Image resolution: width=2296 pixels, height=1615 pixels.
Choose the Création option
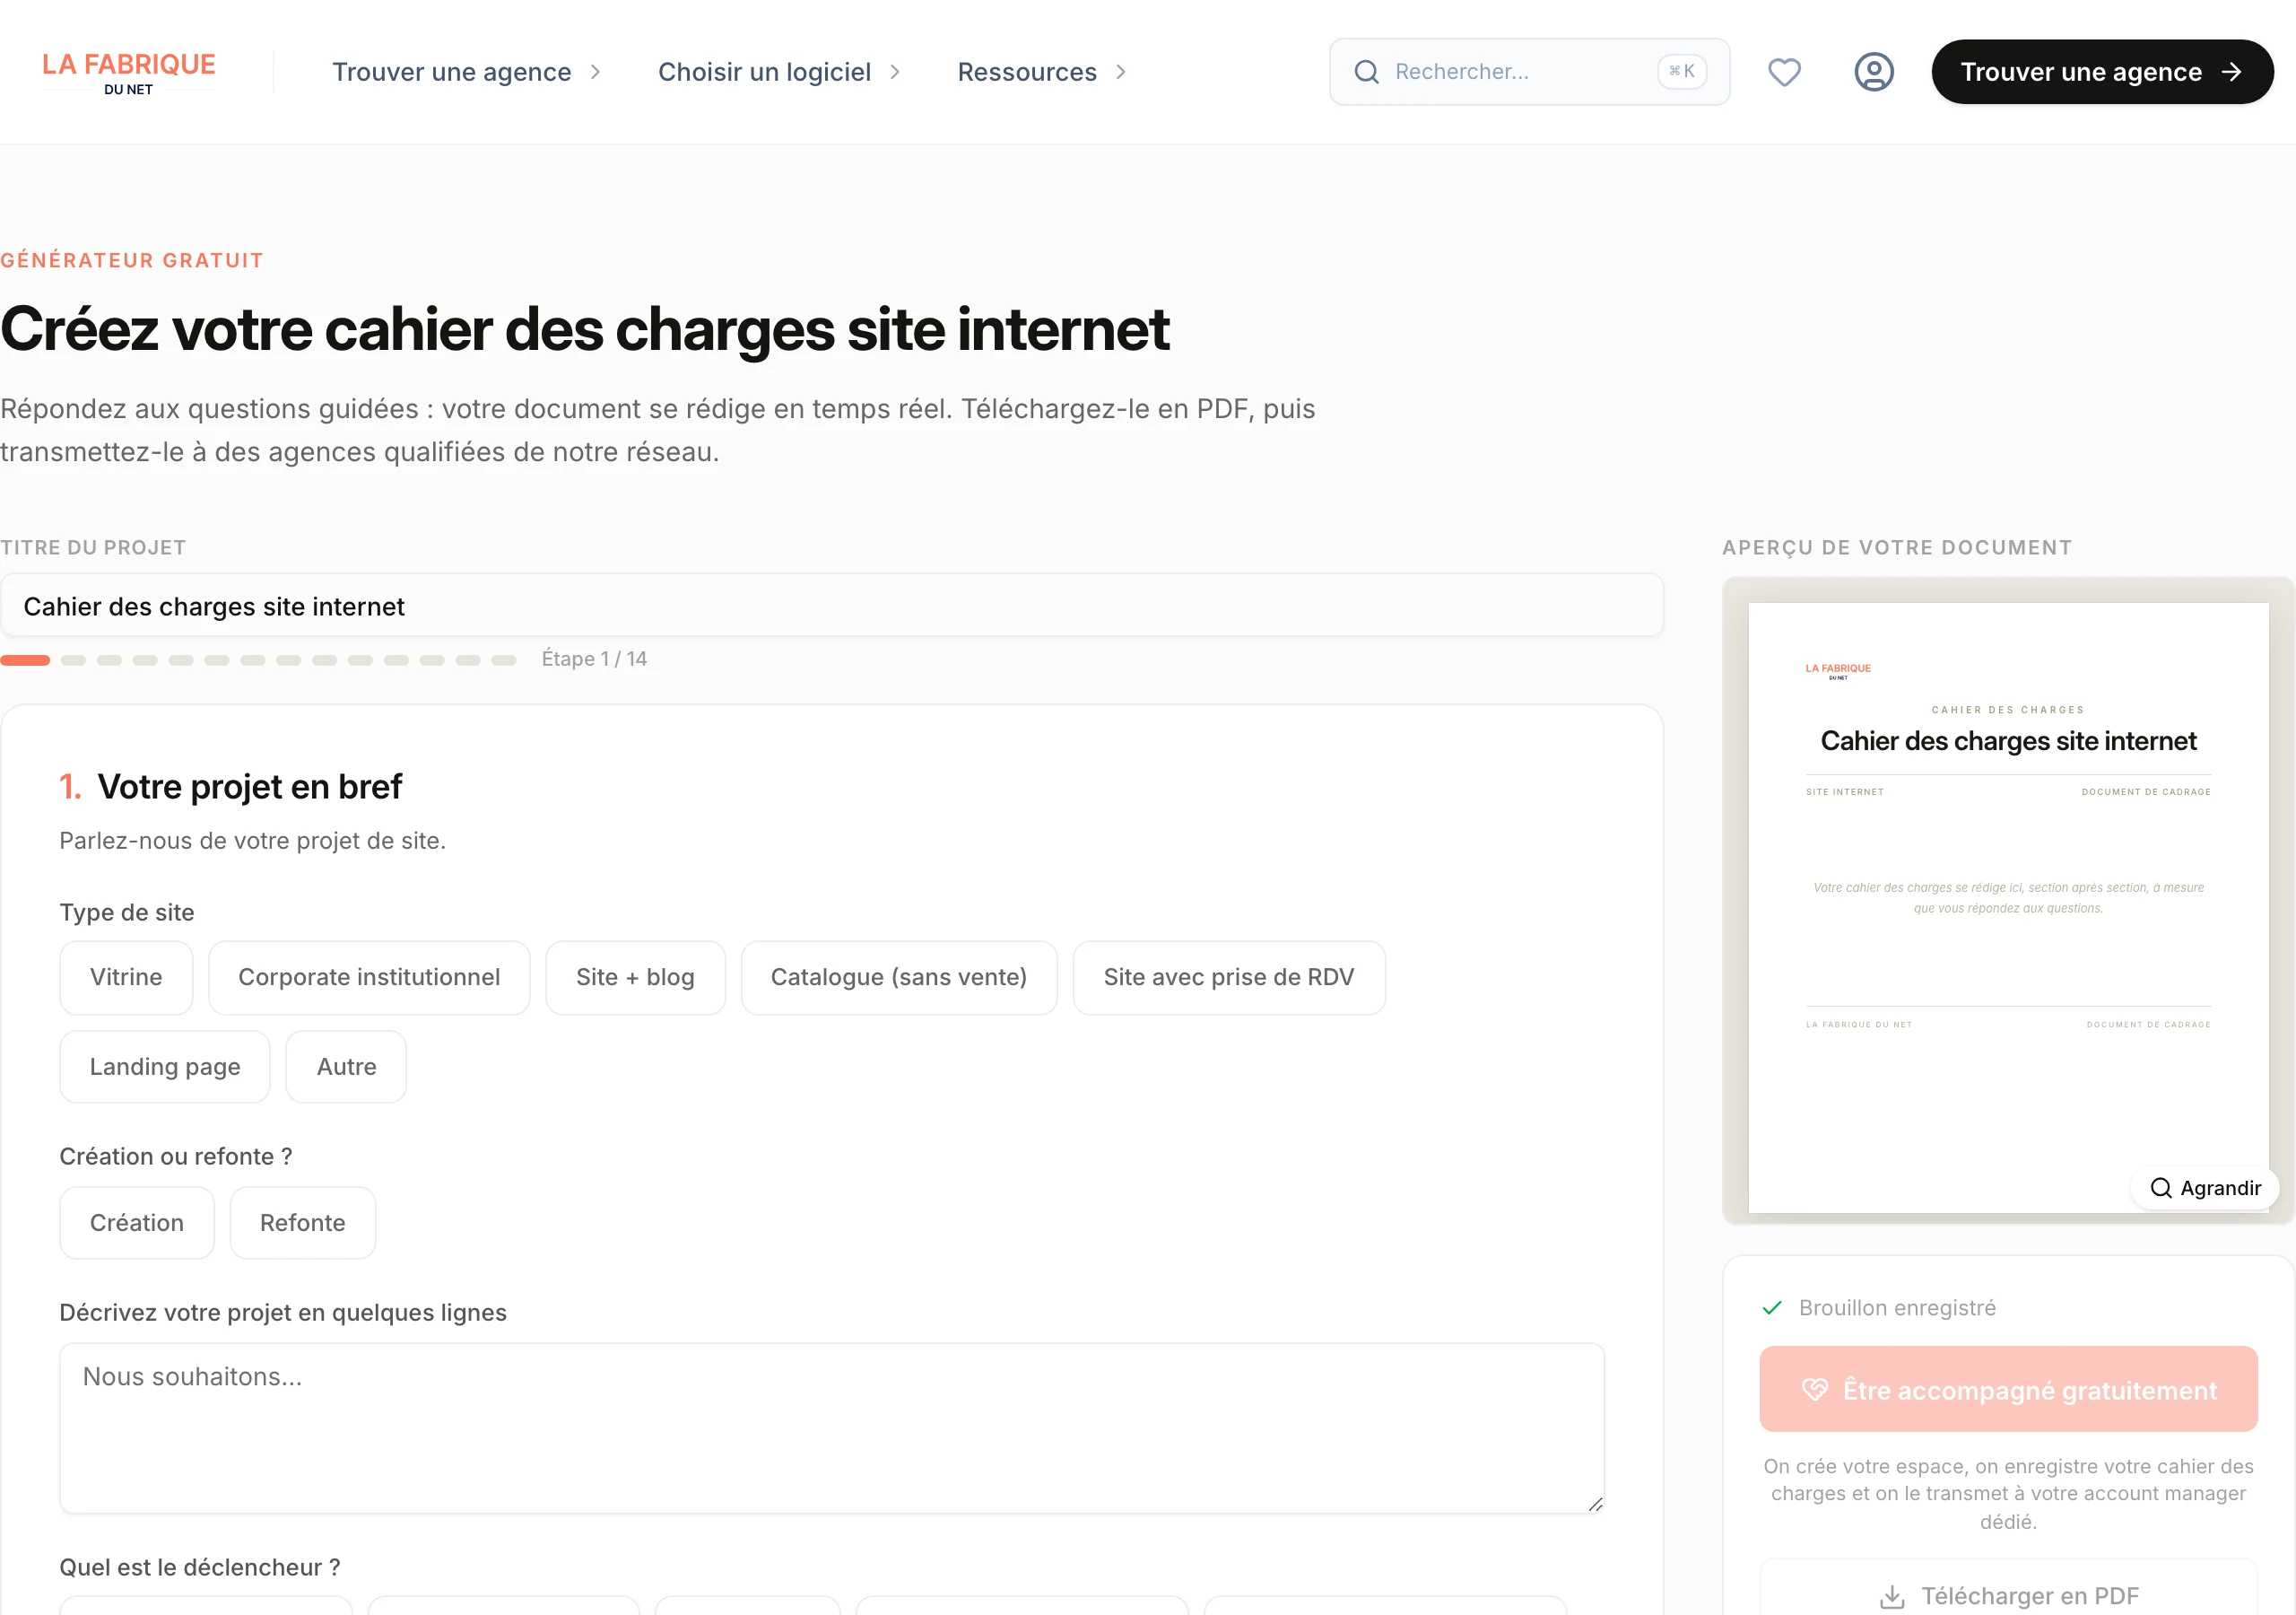(137, 1223)
